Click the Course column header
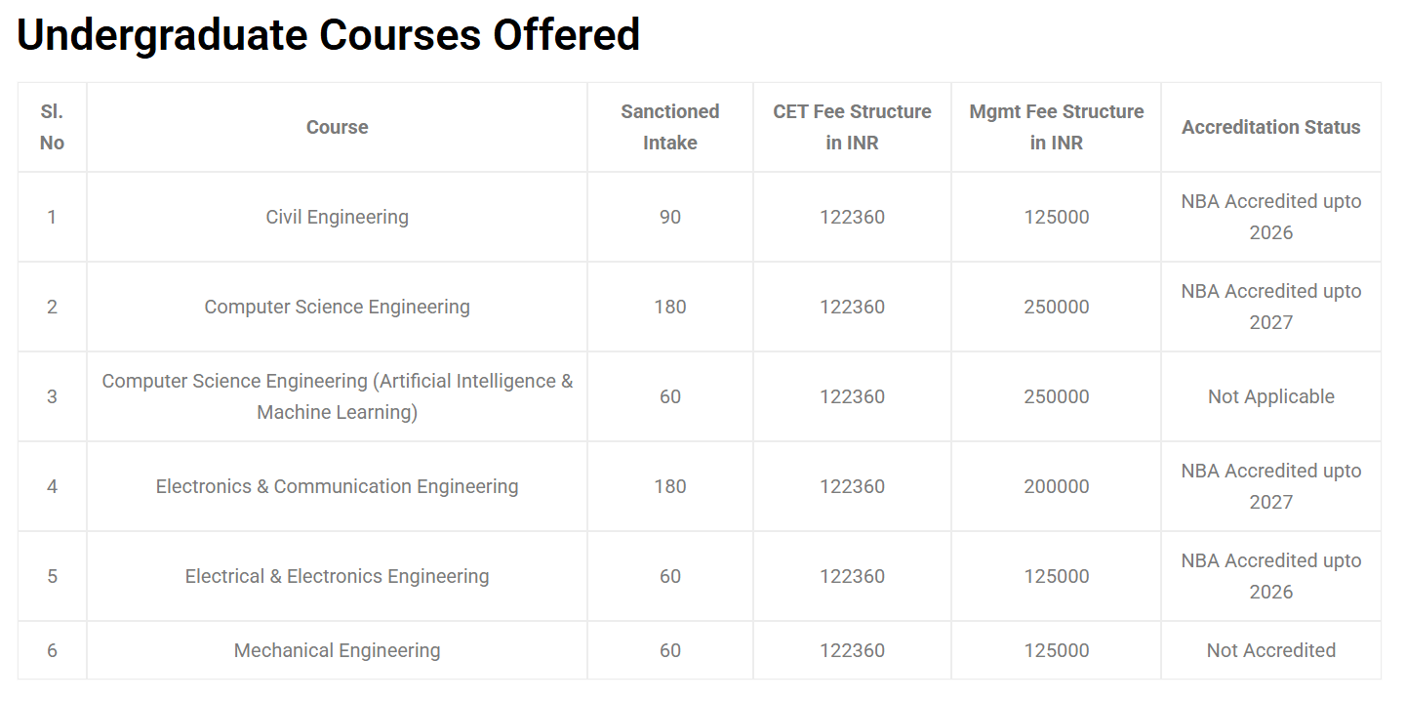 [x=337, y=127]
